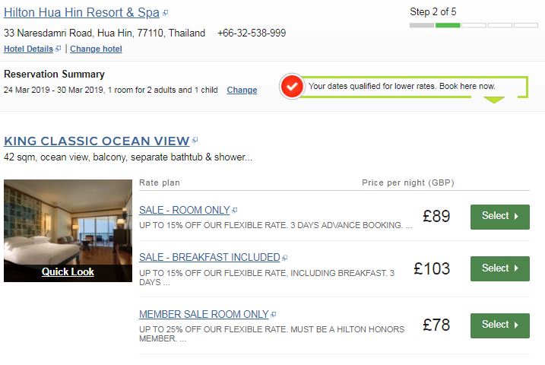Open the Hotel Details link
The height and width of the screenshot is (365, 545).
28,49
